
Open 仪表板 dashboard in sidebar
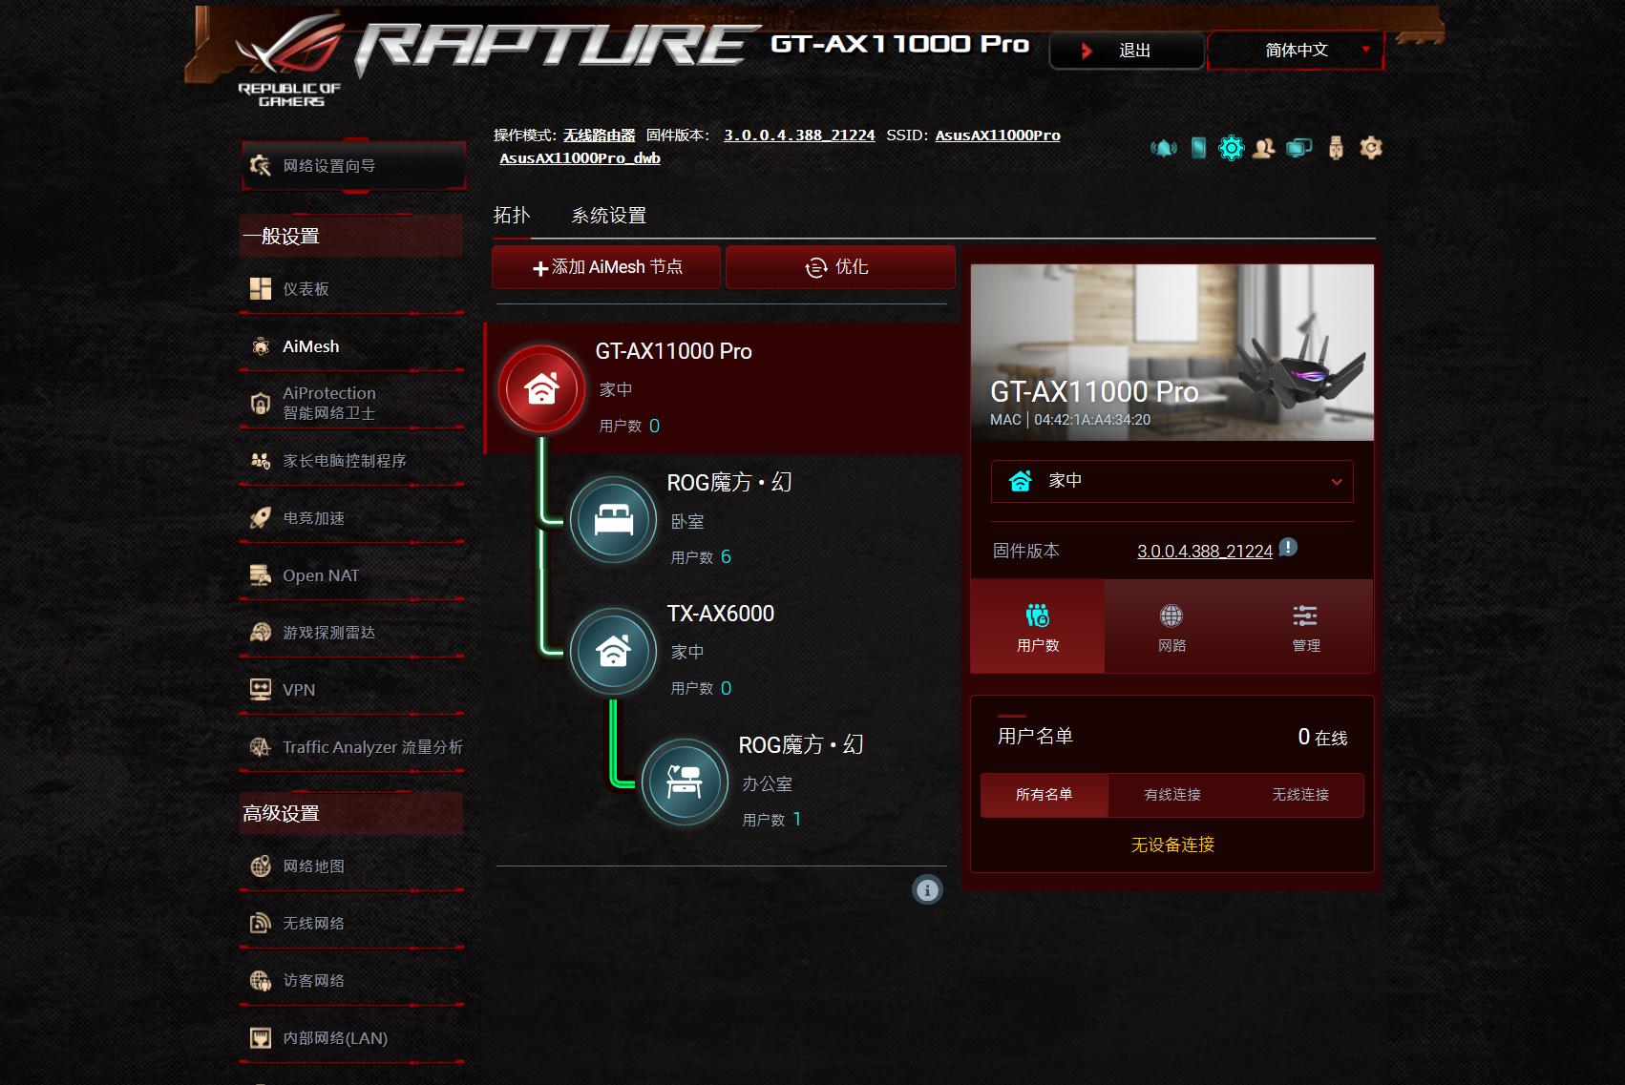point(351,289)
